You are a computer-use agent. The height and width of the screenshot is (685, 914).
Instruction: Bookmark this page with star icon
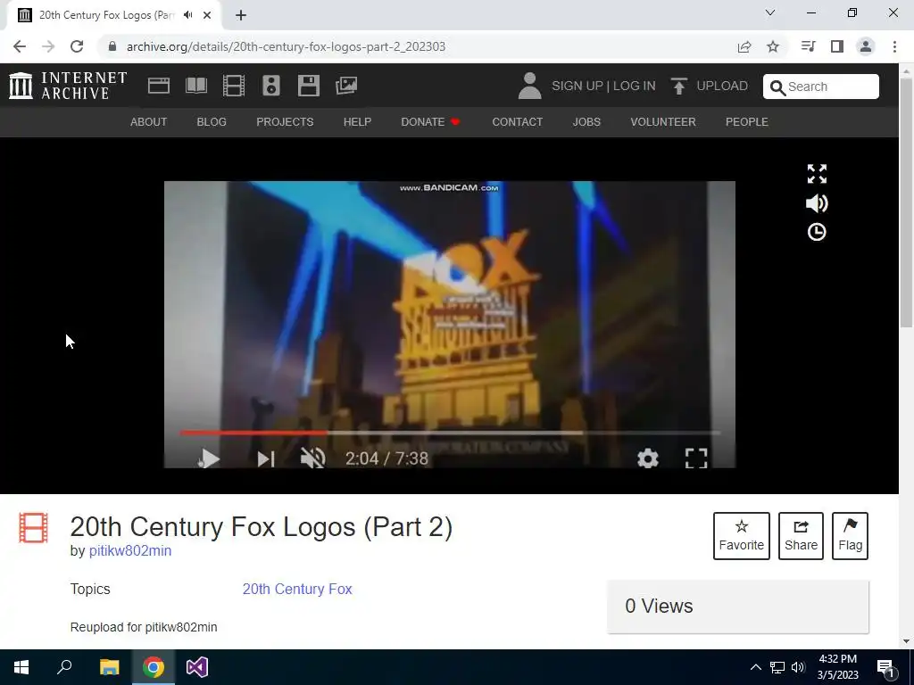pyautogui.click(x=773, y=46)
